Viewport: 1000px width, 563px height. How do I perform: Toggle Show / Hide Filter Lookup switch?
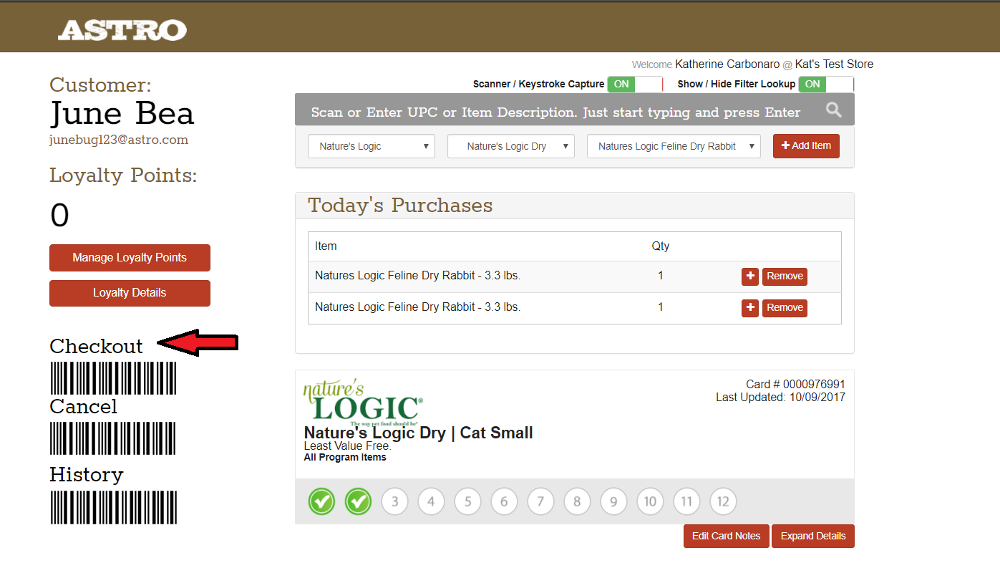click(826, 84)
